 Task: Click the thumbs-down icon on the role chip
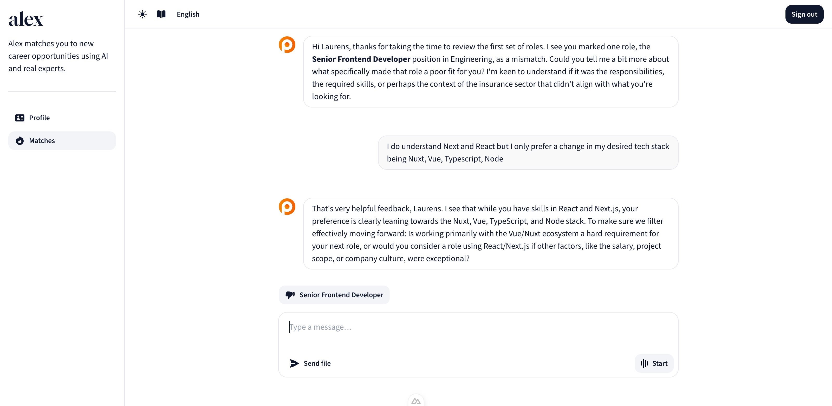(x=290, y=294)
